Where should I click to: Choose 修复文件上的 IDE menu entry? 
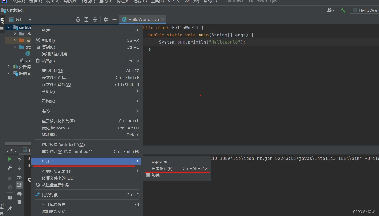click(x=87, y=178)
